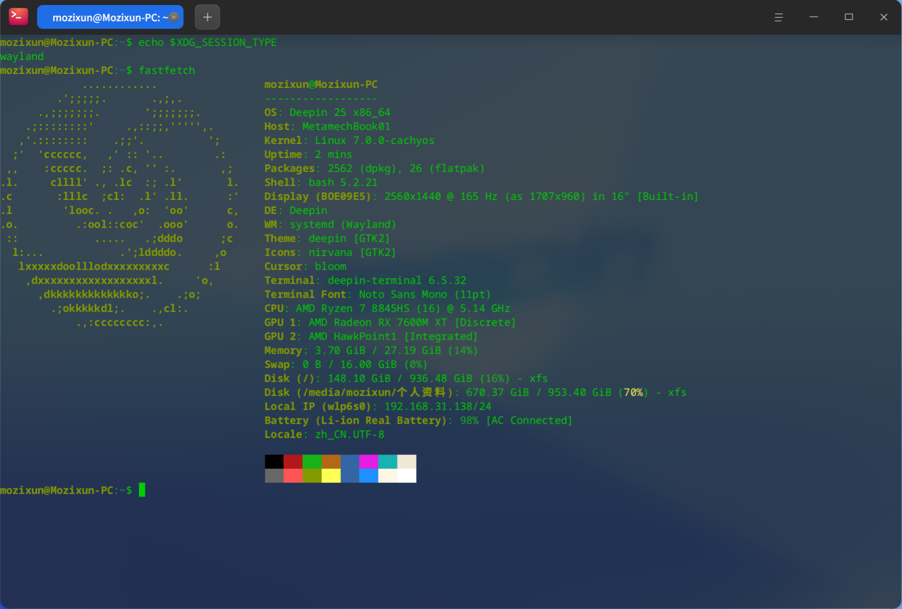Click the orange-brown color swatch
The width and height of the screenshot is (902, 609).
pos(331,462)
